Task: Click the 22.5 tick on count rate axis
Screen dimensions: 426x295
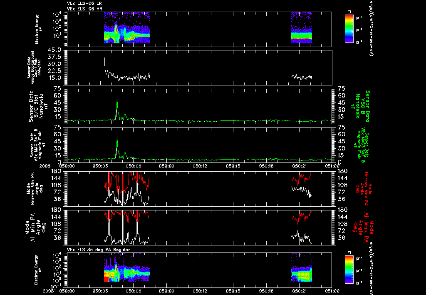Action: [54, 71]
